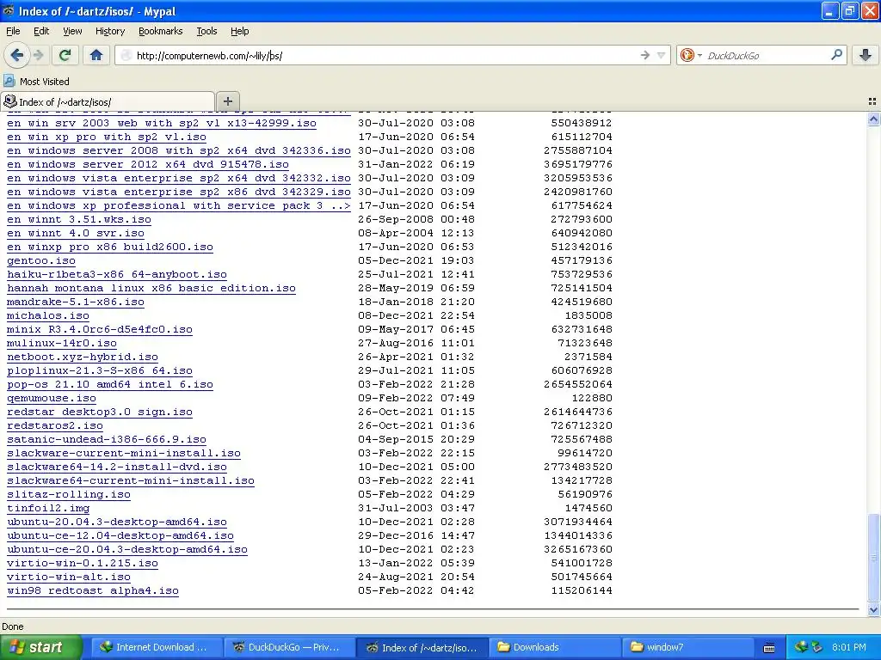The height and width of the screenshot is (660, 881).
Task: Open the Help menu
Action: pyautogui.click(x=239, y=31)
